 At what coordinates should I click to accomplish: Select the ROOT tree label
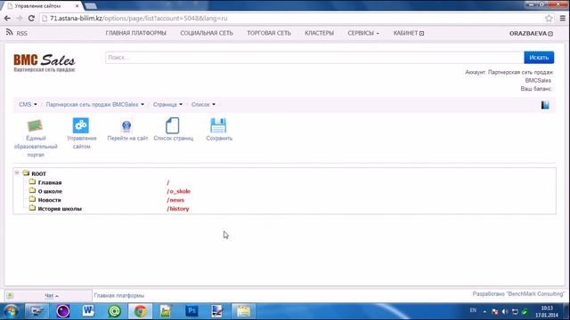click(38, 174)
